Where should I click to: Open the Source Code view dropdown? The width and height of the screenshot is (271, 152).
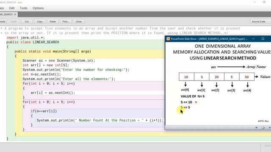(260, 22)
